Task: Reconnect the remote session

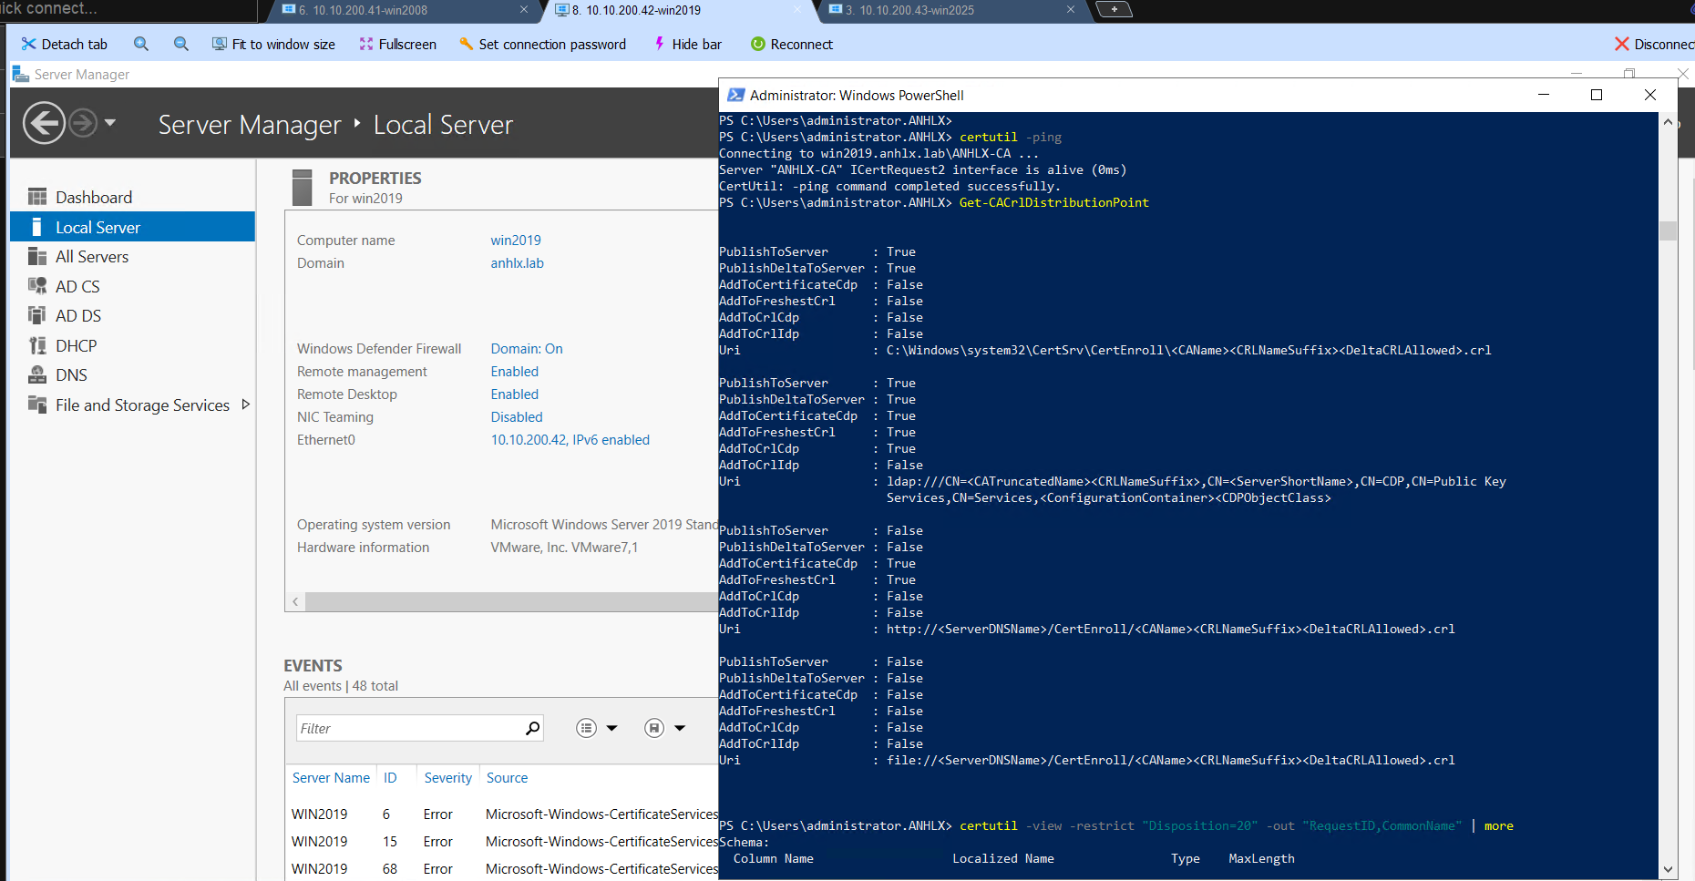Action: (x=791, y=44)
